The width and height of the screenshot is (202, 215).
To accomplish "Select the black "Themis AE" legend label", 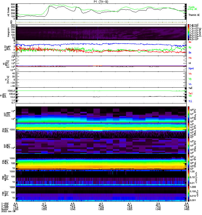I will click(x=194, y=15).
